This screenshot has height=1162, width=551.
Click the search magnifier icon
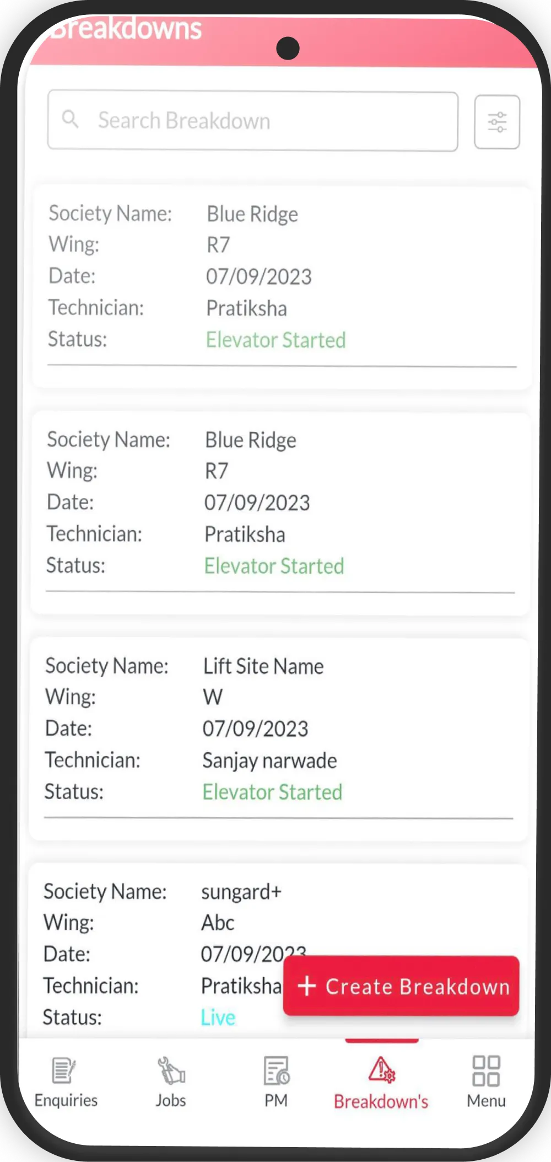(x=70, y=119)
